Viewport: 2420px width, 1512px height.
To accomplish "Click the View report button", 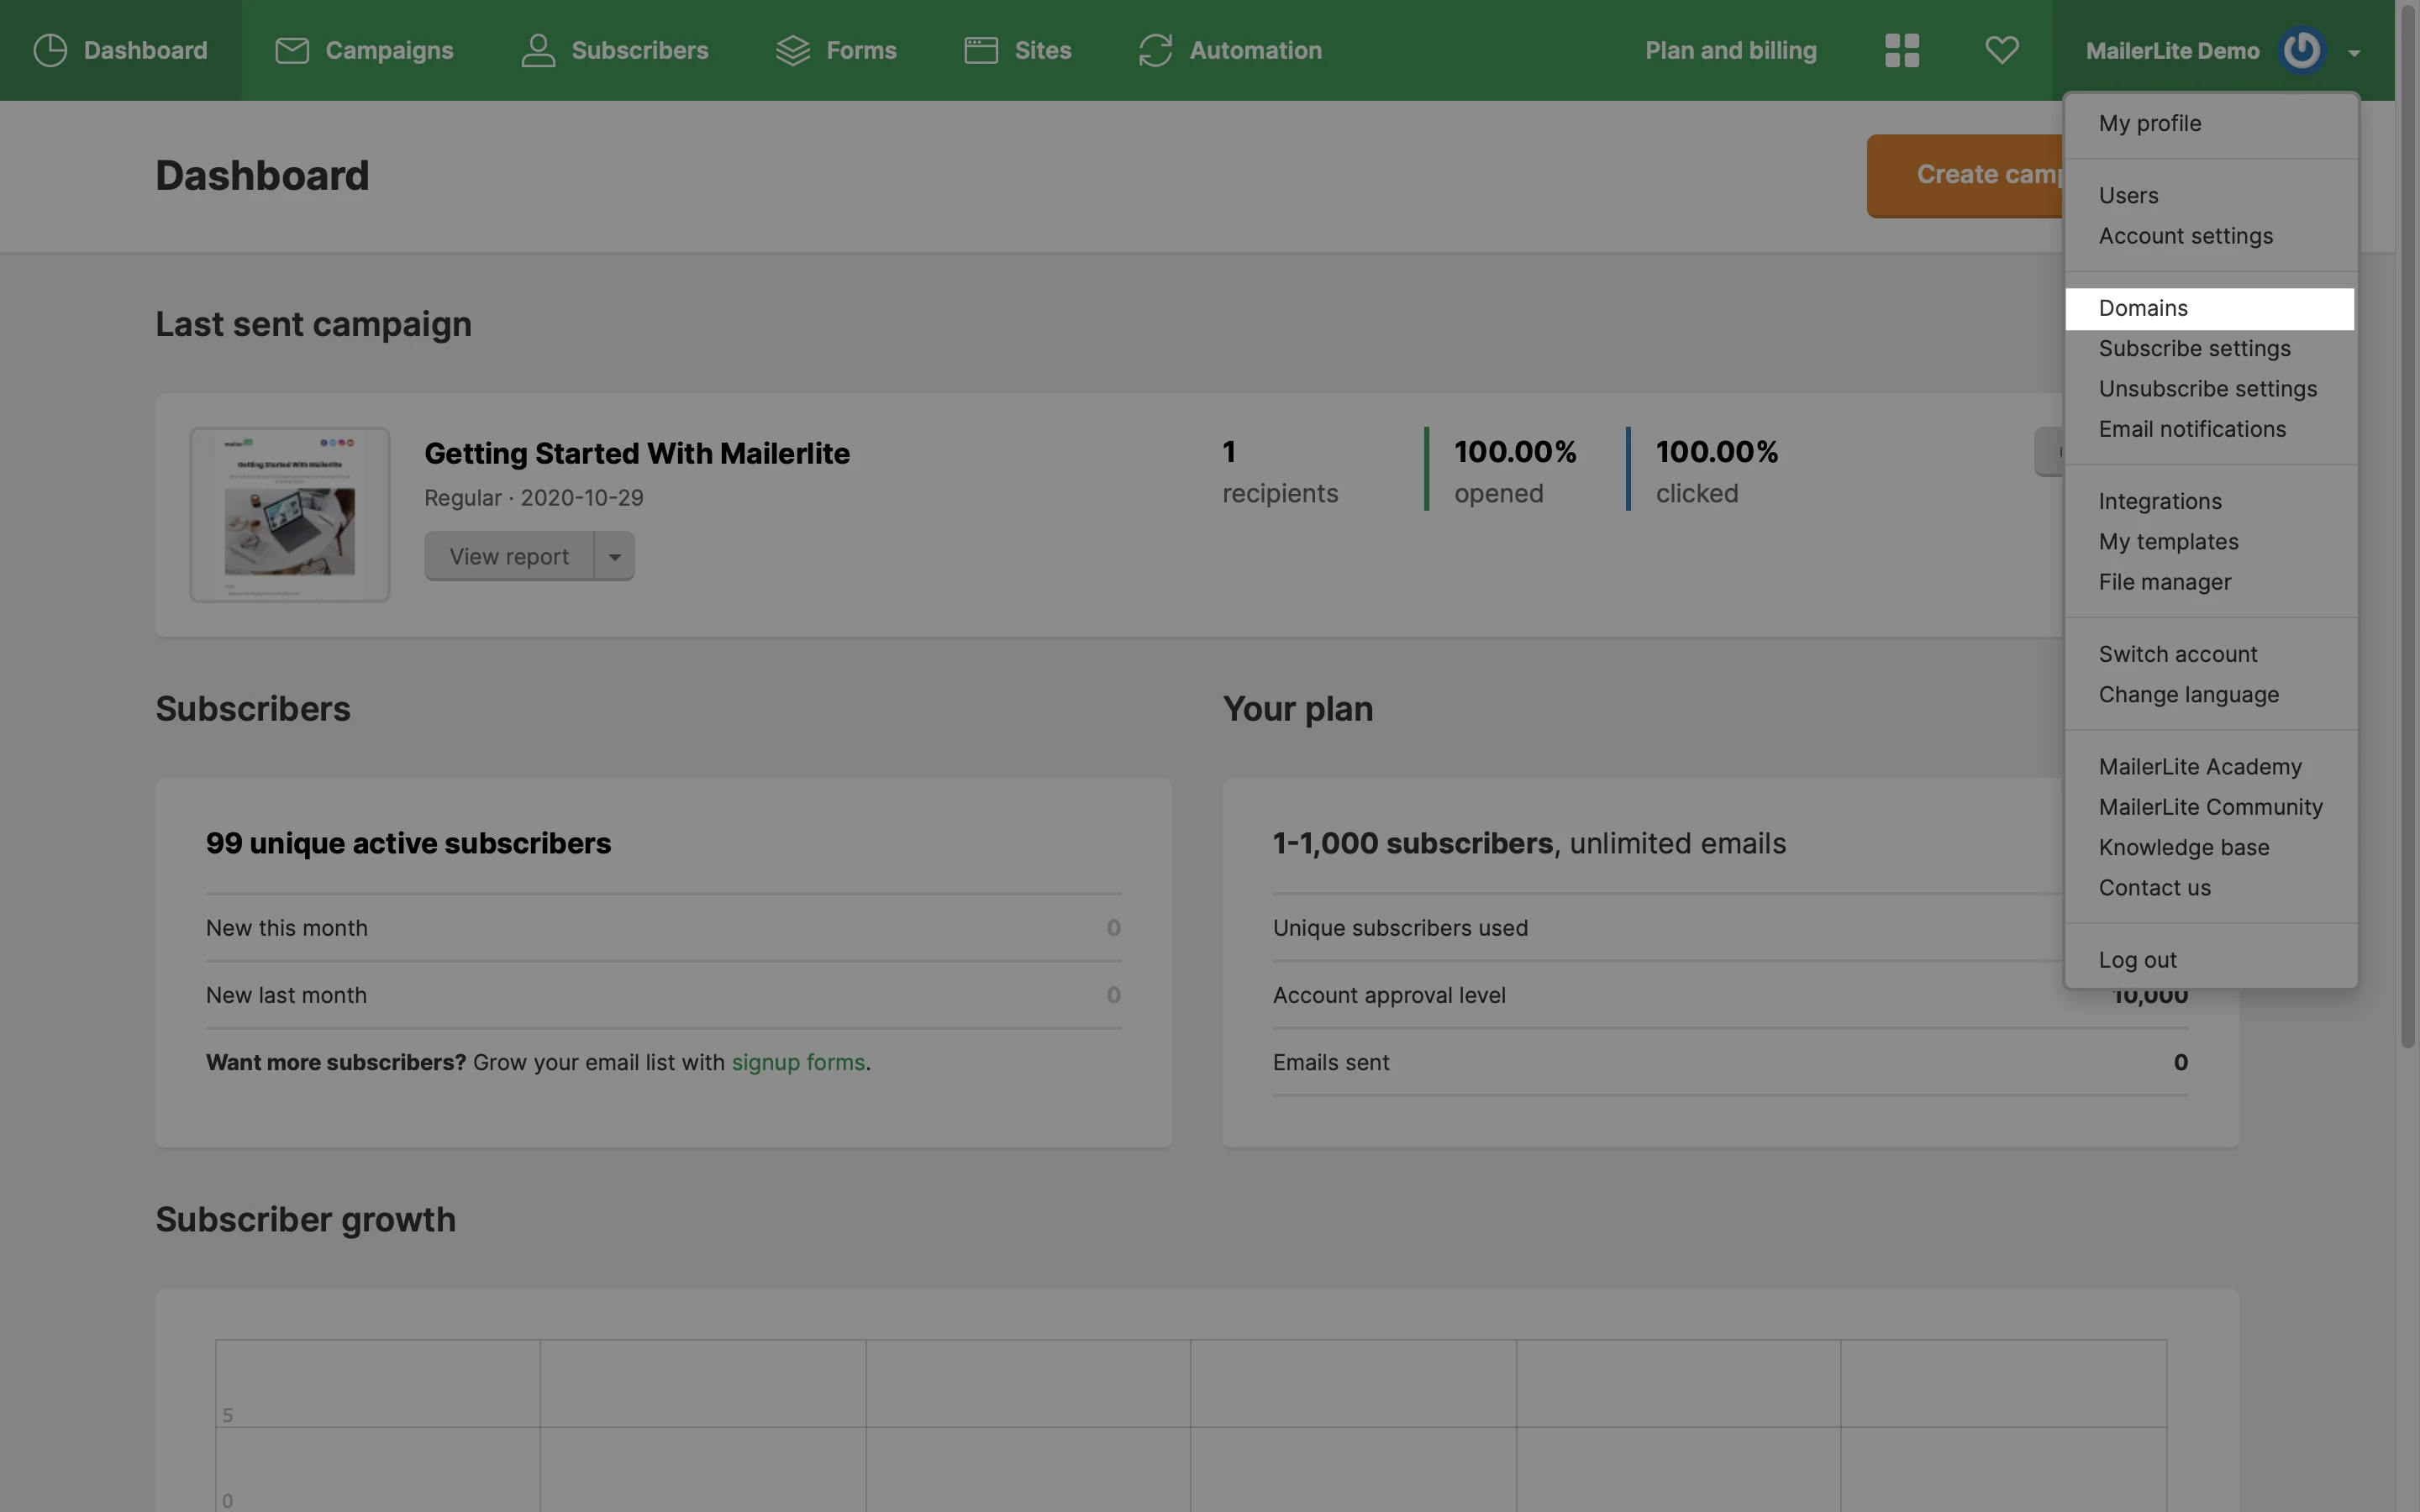I will point(509,557).
